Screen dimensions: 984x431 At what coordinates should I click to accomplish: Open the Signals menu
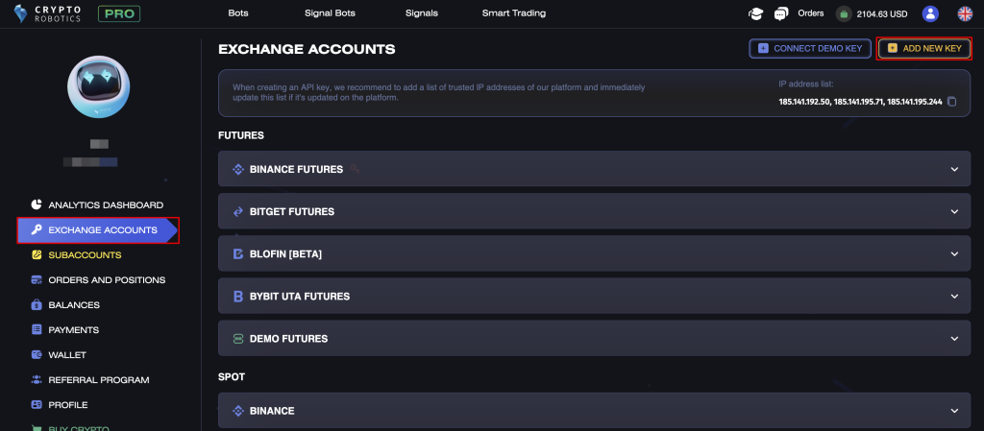click(x=422, y=13)
